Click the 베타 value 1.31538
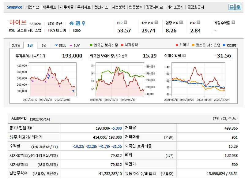 (x=231, y=155)
